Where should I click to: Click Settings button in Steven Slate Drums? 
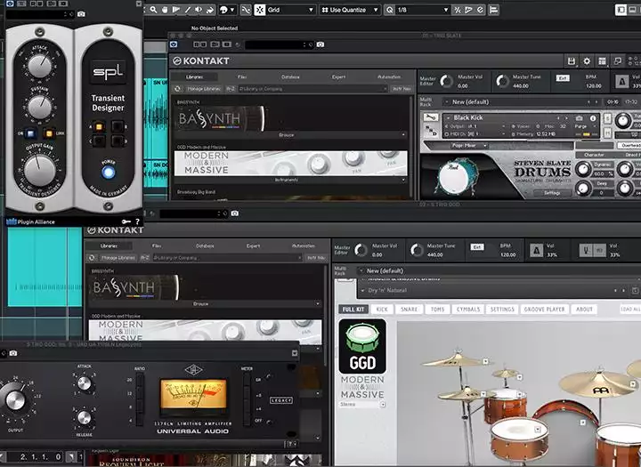552,193
